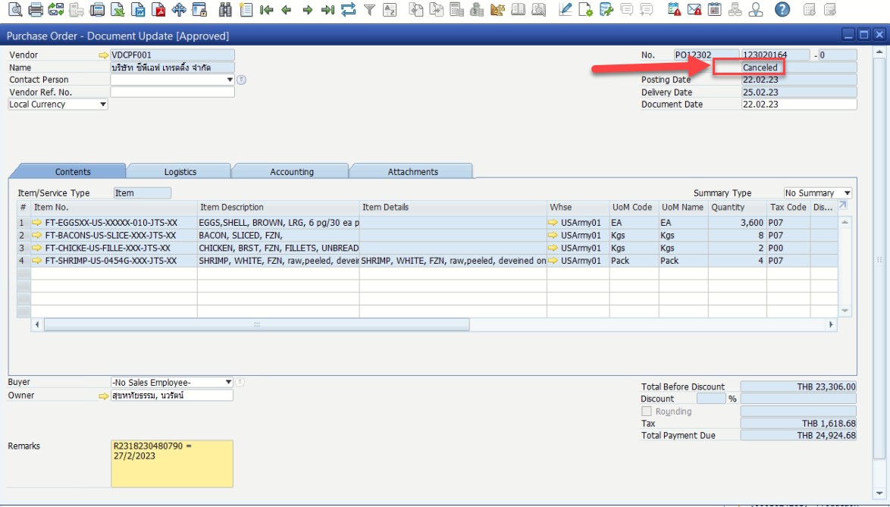Switch to the Accounting tab
This screenshot has height=507, width=890.
(x=292, y=172)
